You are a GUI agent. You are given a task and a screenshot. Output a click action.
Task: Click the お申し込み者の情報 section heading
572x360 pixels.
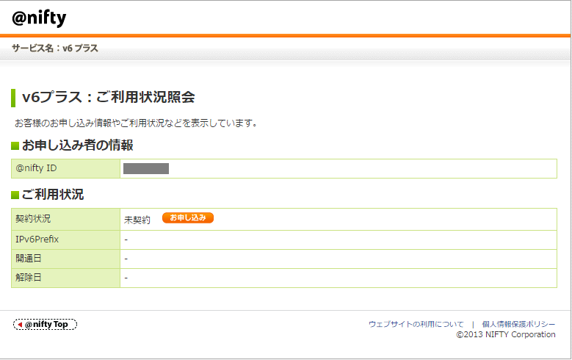78,145
